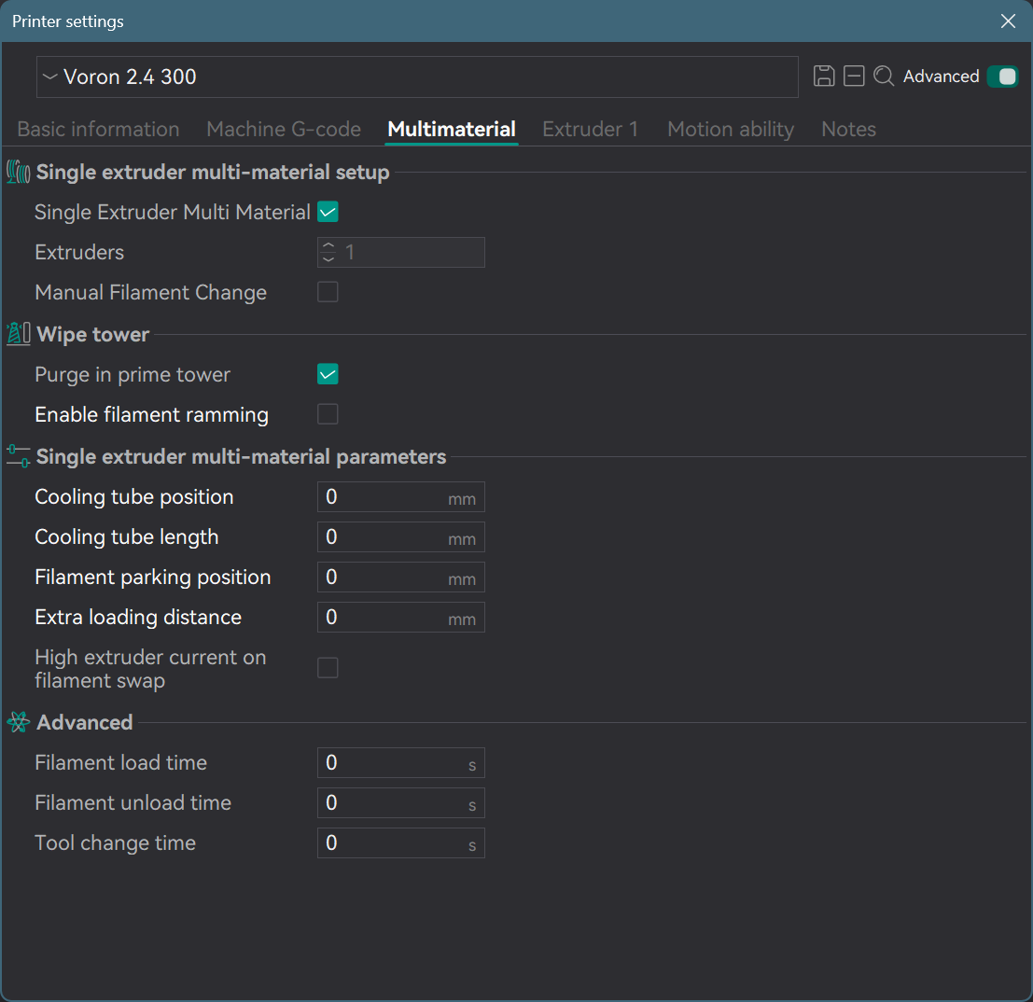Enable filament ramming

tap(328, 413)
